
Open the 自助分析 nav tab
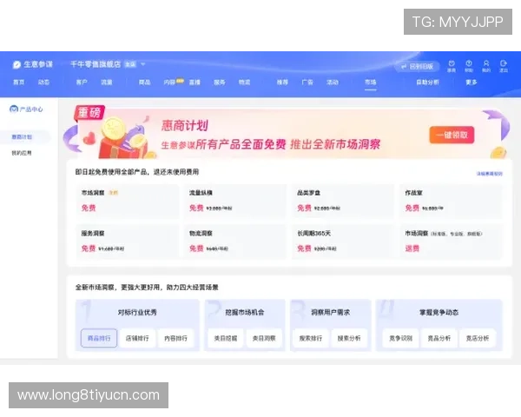[x=427, y=83]
